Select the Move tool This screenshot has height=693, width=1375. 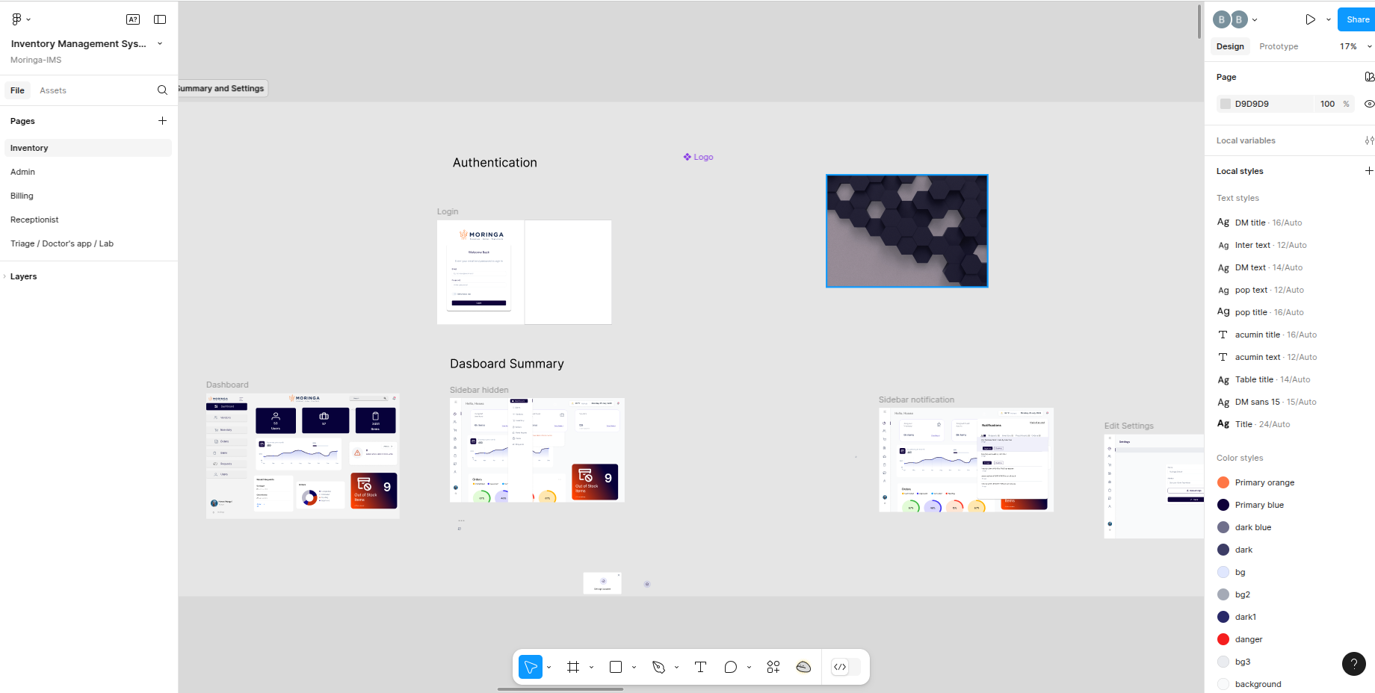coord(531,667)
